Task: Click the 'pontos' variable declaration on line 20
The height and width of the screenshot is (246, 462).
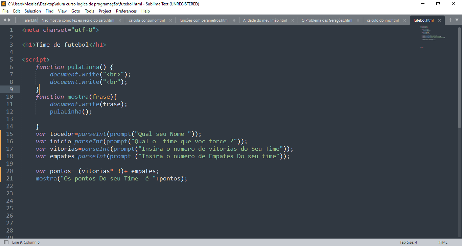Action: click(61, 171)
